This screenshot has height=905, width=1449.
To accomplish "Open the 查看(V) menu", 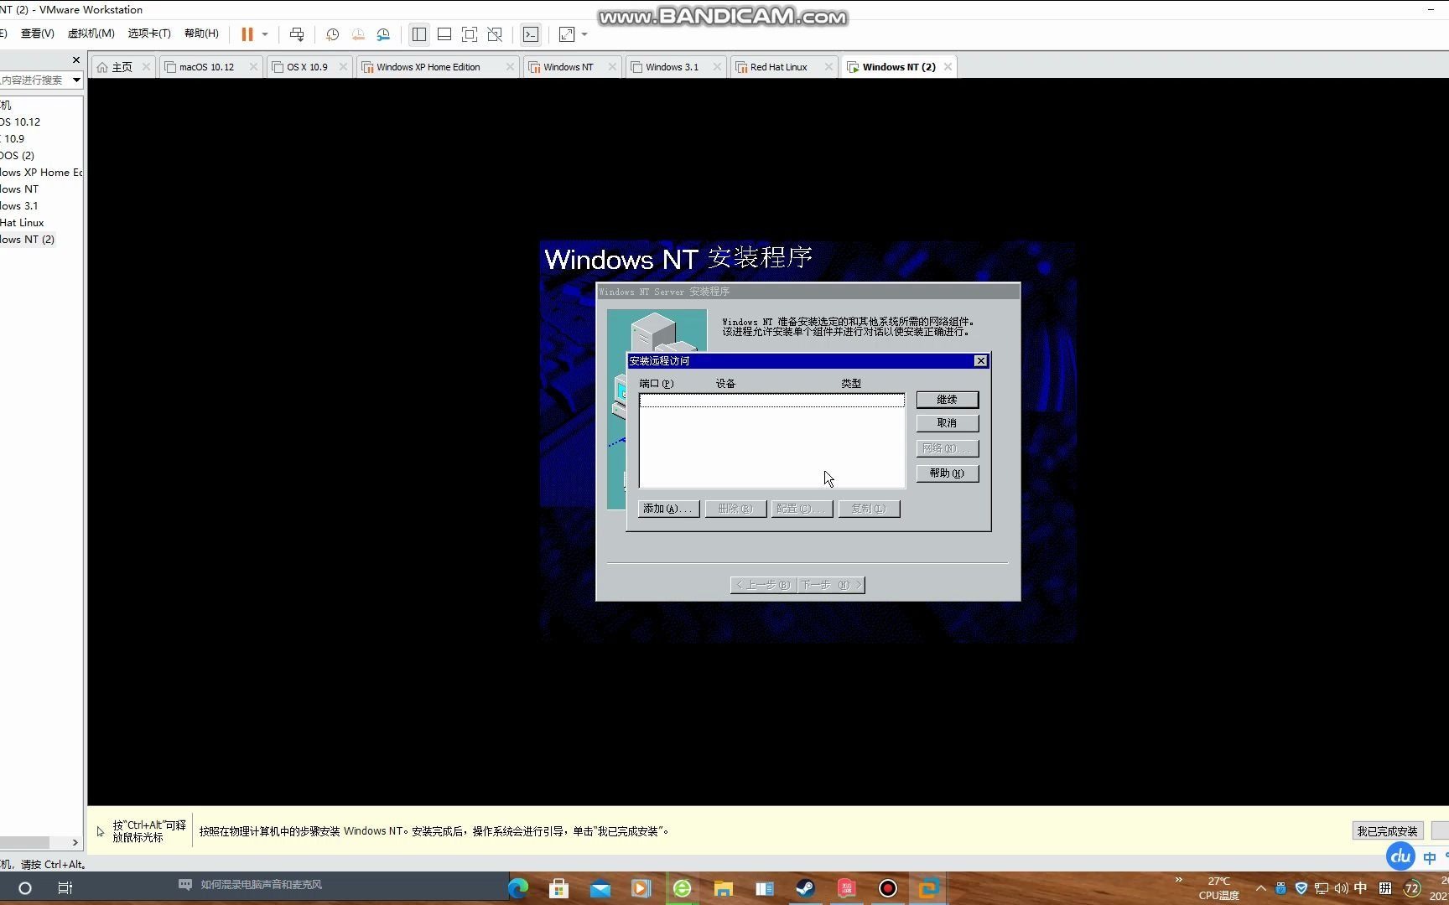I will [x=37, y=34].
